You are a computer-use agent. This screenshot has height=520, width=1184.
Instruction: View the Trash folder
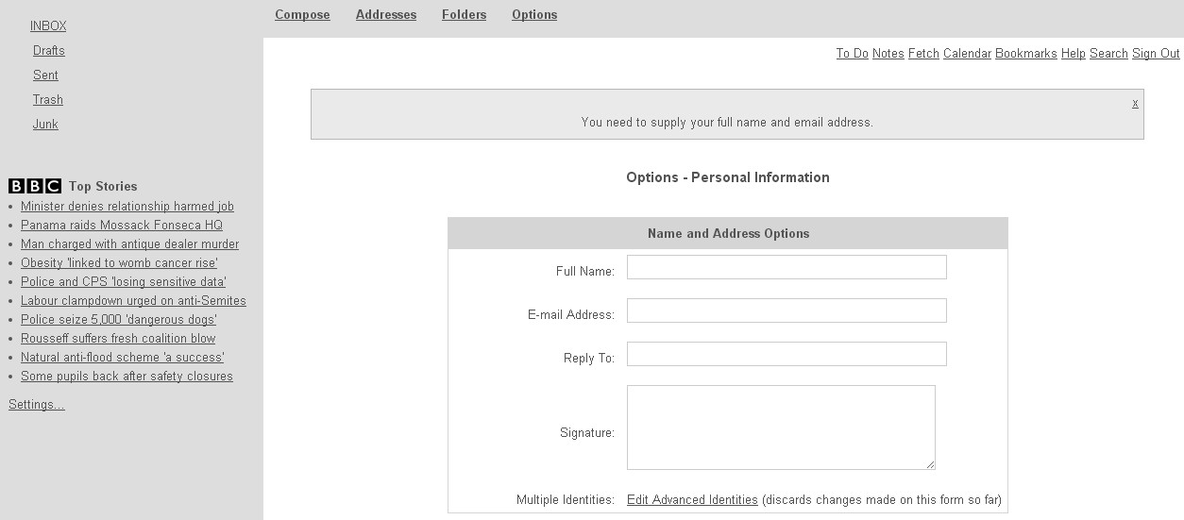(48, 100)
